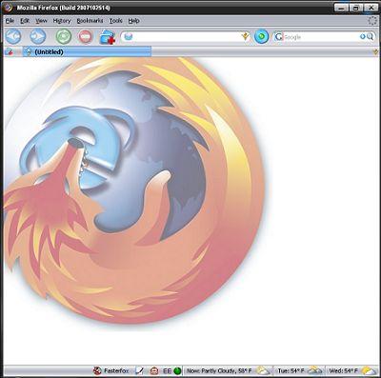Click the home icon with red cross
This screenshot has width=381, height=378.
point(108,37)
